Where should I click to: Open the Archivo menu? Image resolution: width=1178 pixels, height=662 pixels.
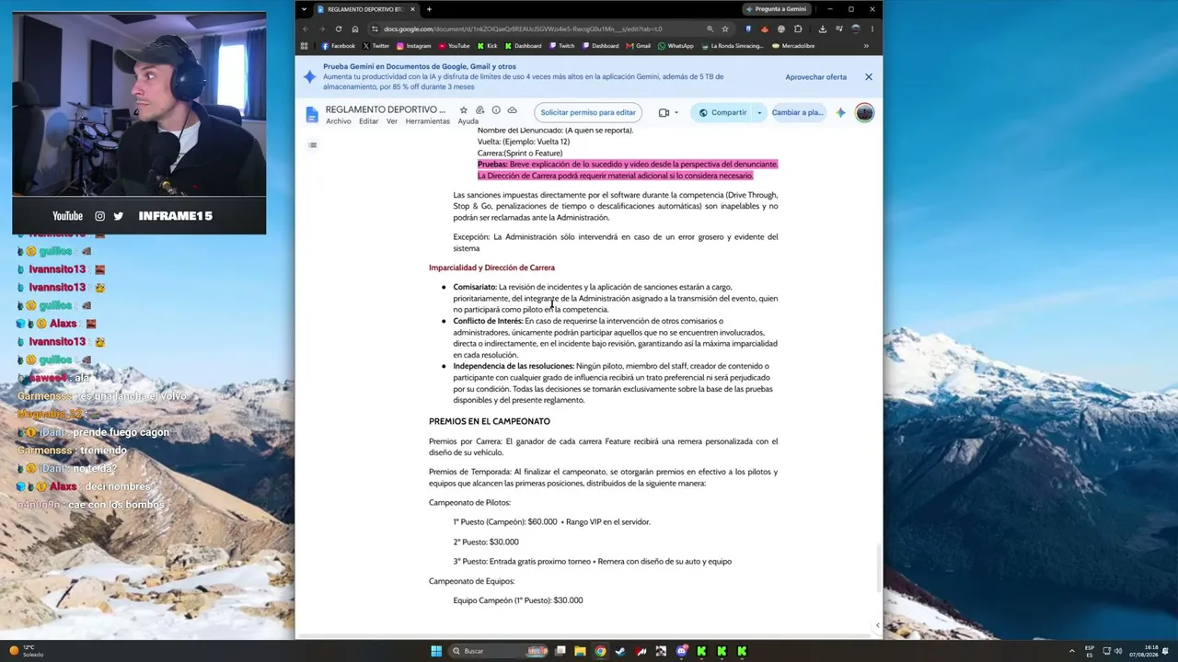tap(338, 121)
